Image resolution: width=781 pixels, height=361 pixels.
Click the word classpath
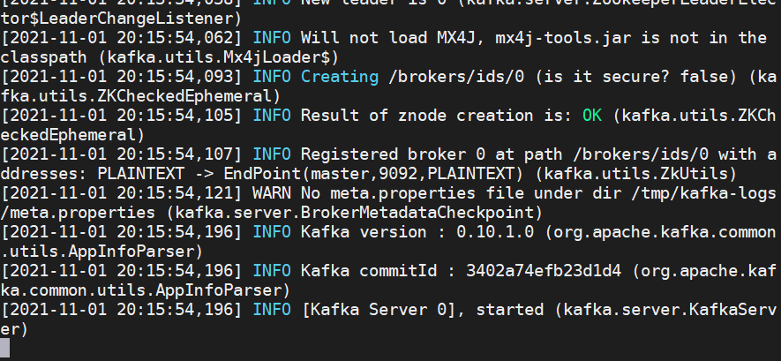[x=44, y=57]
